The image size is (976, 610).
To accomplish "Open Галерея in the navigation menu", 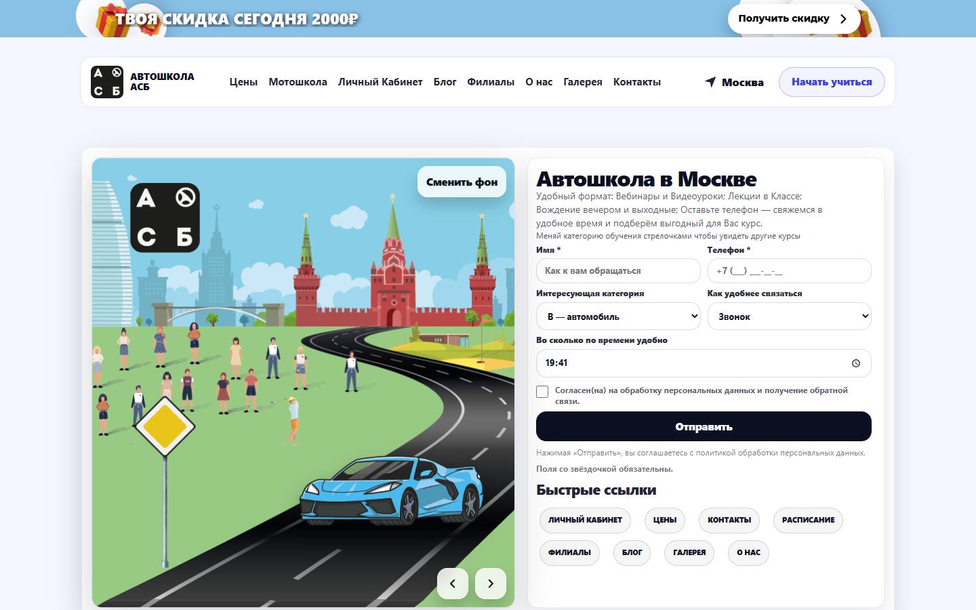I will (583, 82).
